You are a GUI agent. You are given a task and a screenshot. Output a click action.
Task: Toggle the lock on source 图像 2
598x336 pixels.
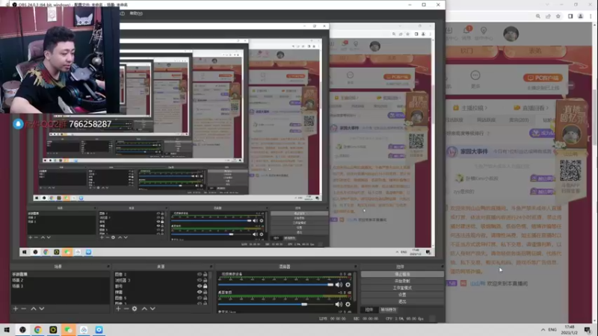pos(205,274)
